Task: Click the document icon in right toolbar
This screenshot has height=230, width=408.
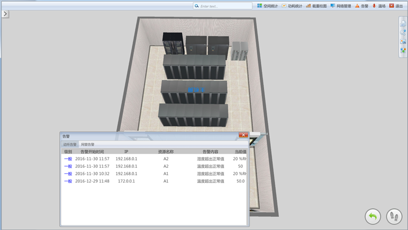Action: point(403,24)
